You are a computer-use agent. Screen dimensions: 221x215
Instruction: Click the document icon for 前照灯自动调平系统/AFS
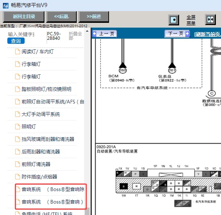point(18,102)
